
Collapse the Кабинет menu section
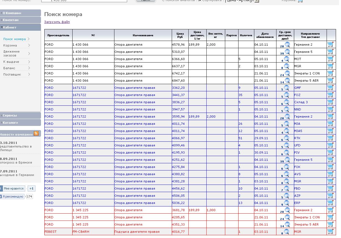point(20,27)
